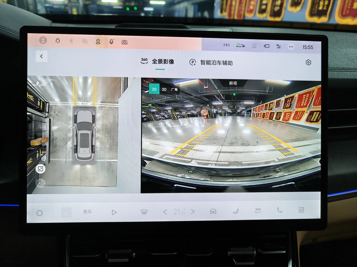Switch to 智能泊车辅助 tab
Screen dimensions: 357x267
(x=211, y=62)
